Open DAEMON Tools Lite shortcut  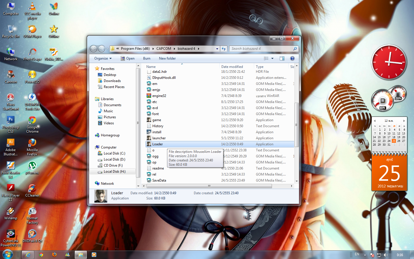coord(32,102)
